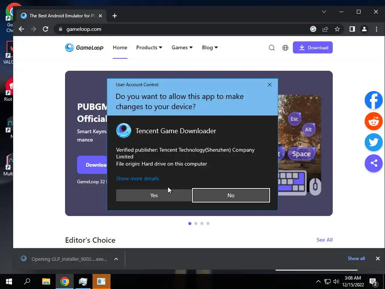
Task: Close the User Account Control dialog
Action: pyautogui.click(x=269, y=85)
